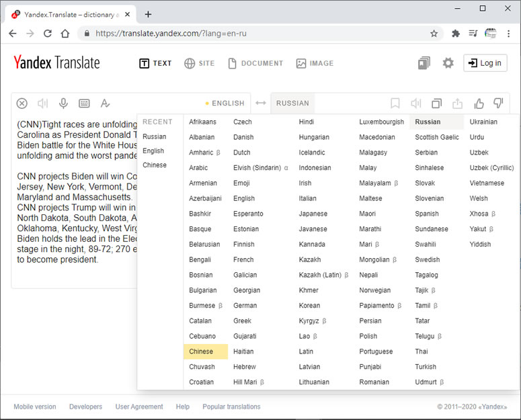Rate the translation with thumbs down

click(498, 103)
